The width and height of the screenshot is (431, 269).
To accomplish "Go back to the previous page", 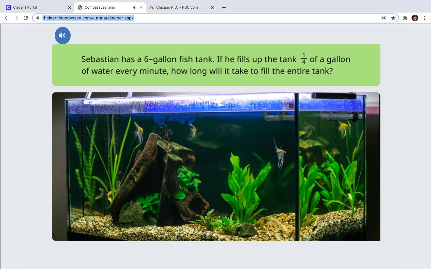I will point(7,18).
